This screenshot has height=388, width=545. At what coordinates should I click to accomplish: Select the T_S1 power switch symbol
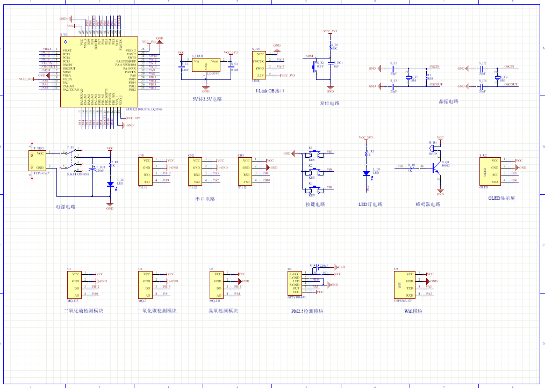click(x=73, y=159)
